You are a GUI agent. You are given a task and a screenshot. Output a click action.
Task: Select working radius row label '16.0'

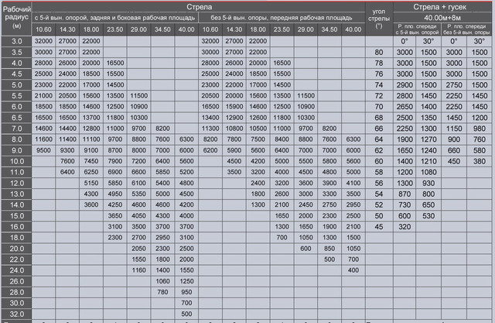(17, 227)
